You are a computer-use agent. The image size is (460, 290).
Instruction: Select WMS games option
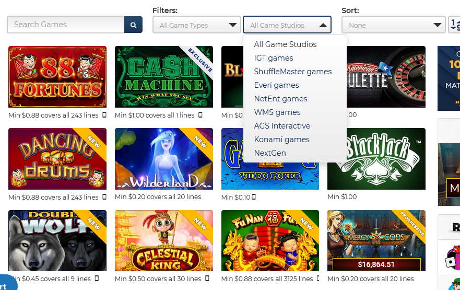[x=277, y=112]
